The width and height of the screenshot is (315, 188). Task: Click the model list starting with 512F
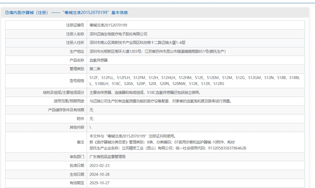[x=195, y=80]
